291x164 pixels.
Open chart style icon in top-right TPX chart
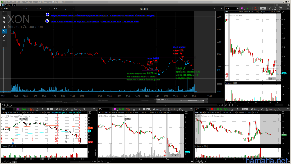pyautogui.click(x=270, y=9)
